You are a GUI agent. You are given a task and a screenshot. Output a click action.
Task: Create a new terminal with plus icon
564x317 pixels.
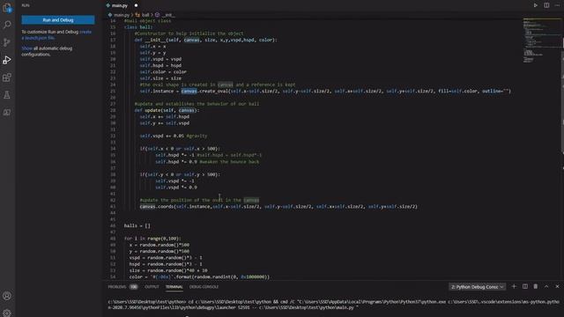coord(514,286)
